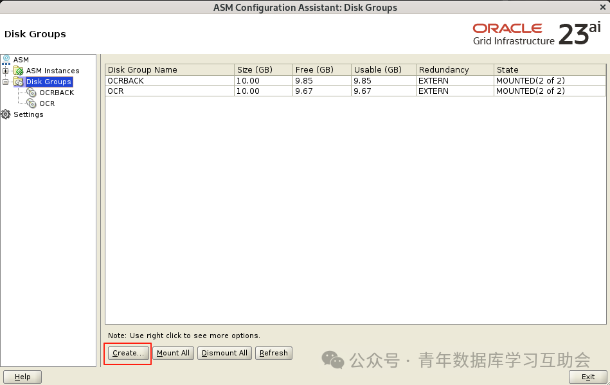This screenshot has width=610, height=385.
Task: Click the EXTERN redundancy cell for OCRBACK
Action: pos(455,80)
